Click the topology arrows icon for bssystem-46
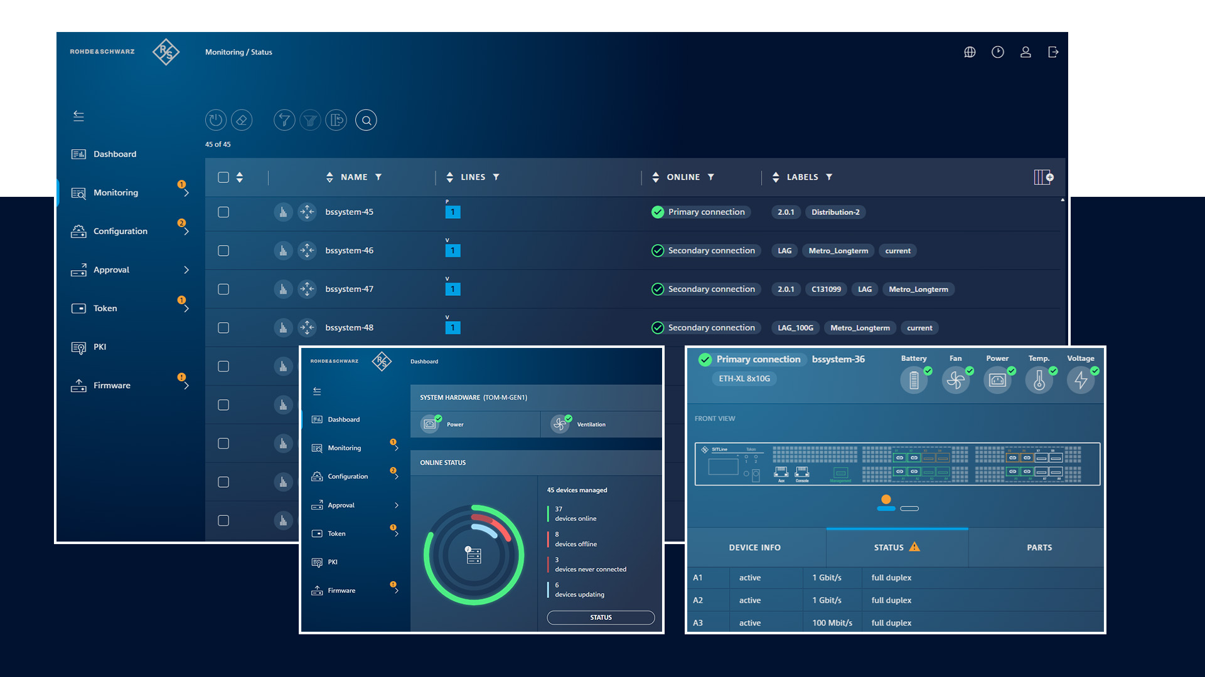 (307, 251)
